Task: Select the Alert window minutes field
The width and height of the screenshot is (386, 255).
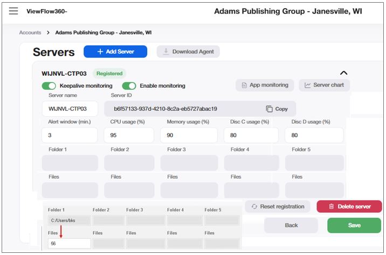Action: [70, 135]
